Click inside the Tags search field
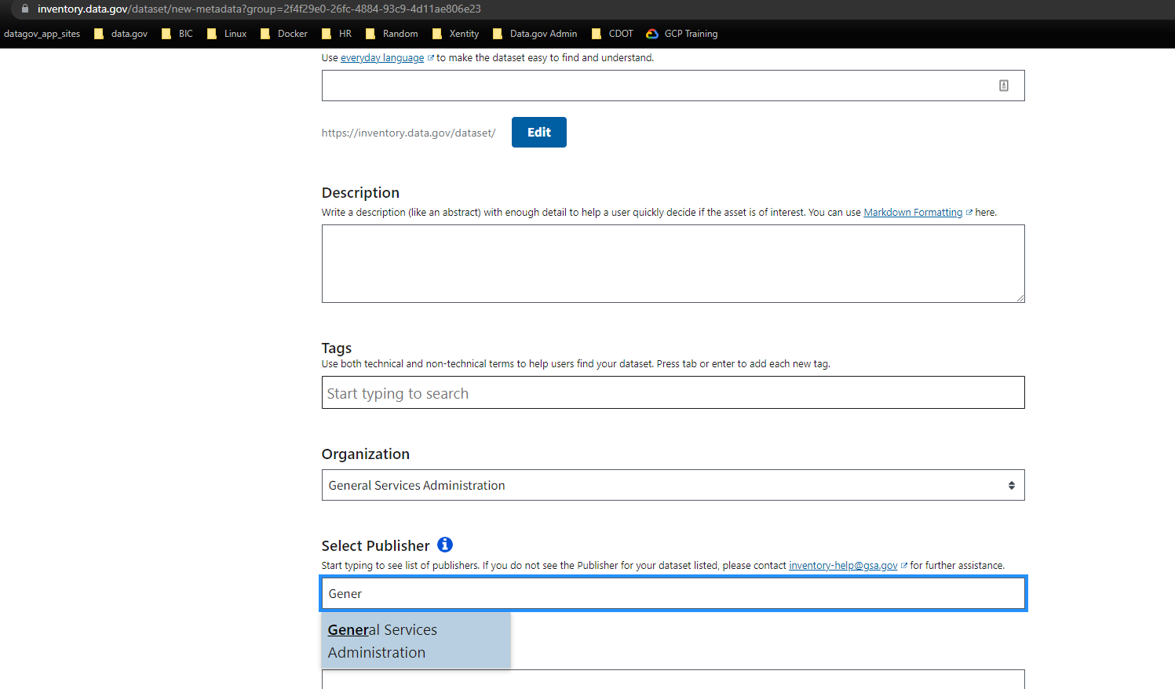 (673, 392)
